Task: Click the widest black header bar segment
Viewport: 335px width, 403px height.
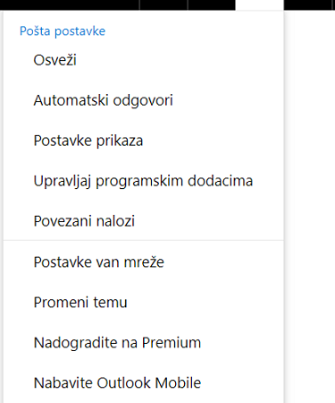Action: tap(70, 4)
